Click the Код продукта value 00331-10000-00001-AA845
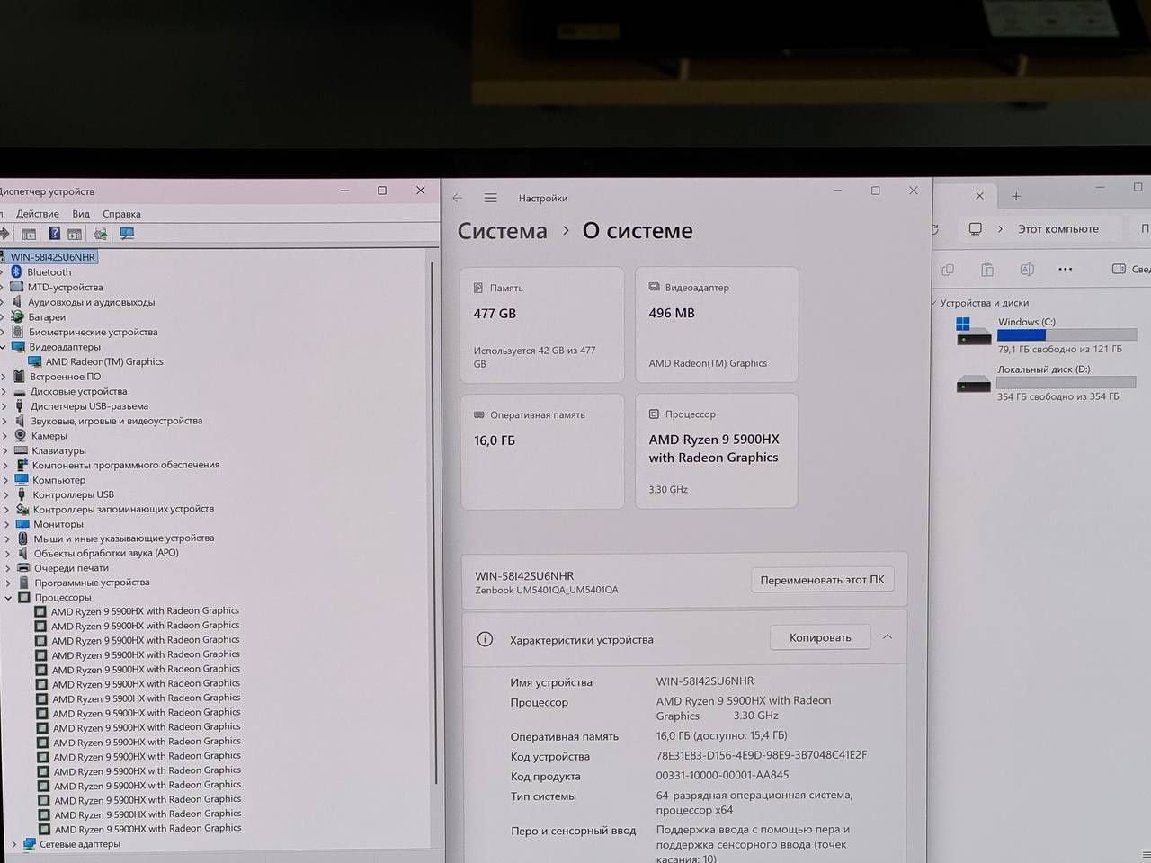The image size is (1151, 863). (722, 775)
